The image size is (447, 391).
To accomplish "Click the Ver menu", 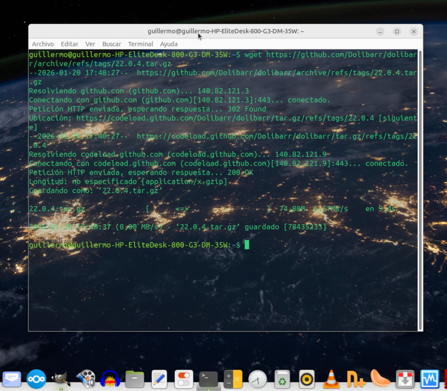I will coord(90,44).
